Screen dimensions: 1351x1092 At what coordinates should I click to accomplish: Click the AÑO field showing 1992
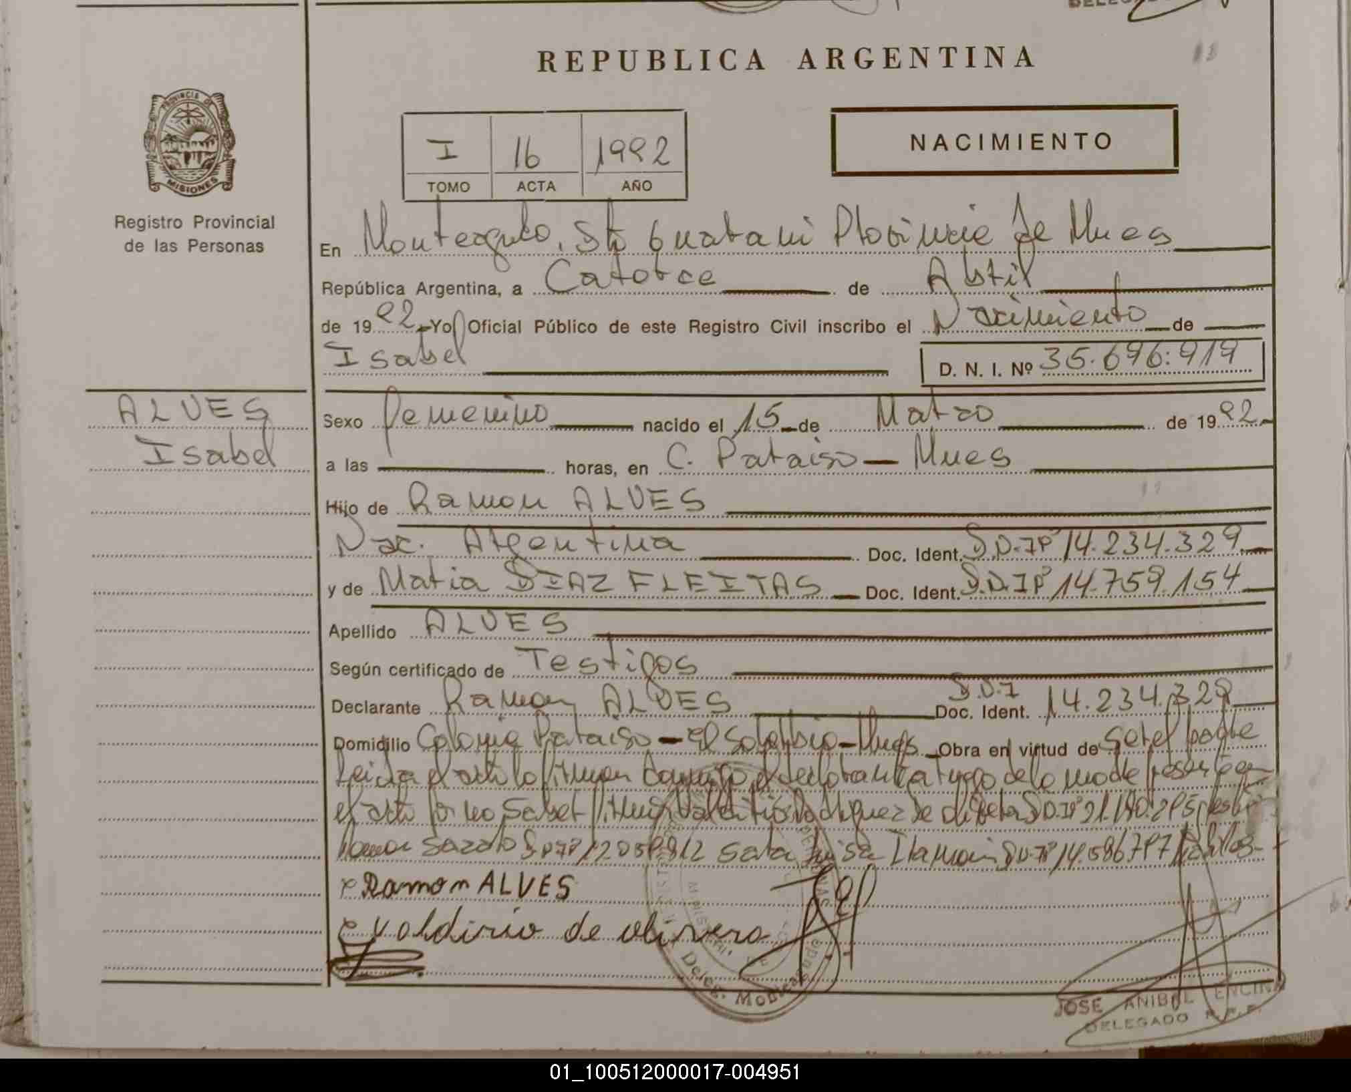point(634,155)
